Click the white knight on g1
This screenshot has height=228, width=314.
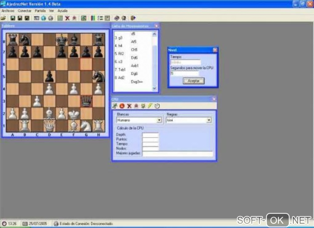click(x=86, y=126)
